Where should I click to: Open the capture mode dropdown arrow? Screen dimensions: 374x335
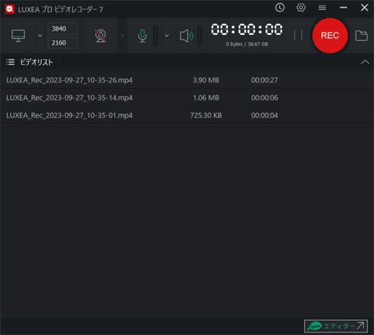pyautogui.click(x=40, y=36)
